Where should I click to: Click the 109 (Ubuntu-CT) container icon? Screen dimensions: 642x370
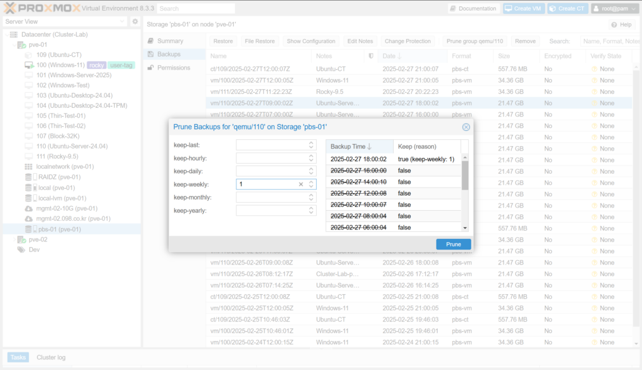pos(29,55)
